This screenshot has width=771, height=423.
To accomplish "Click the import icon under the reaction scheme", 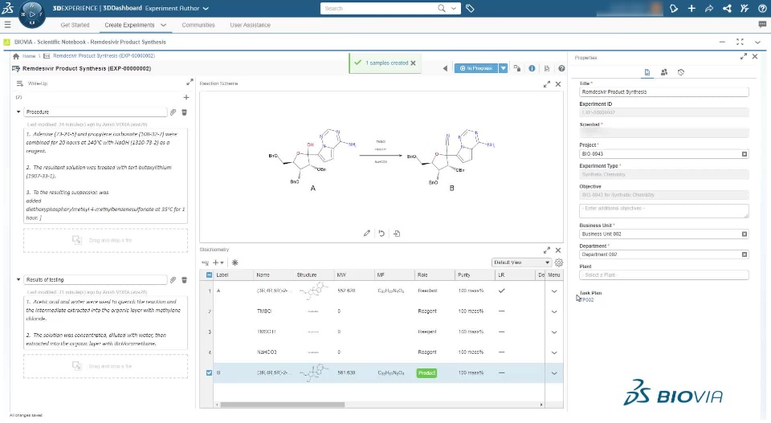I will tap(397, 234).
